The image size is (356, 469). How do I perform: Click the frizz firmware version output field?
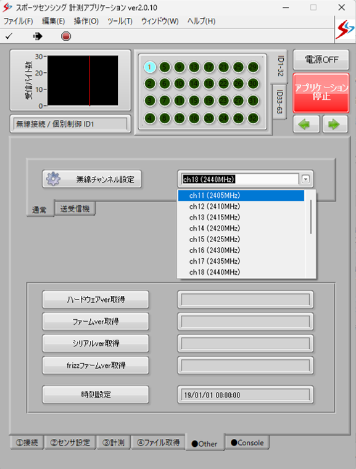click(x=245, y=365)
